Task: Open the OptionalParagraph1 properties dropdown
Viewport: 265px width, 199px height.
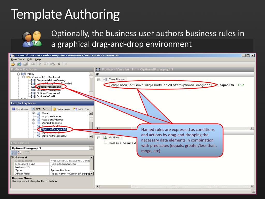Action: click(91, 148)
